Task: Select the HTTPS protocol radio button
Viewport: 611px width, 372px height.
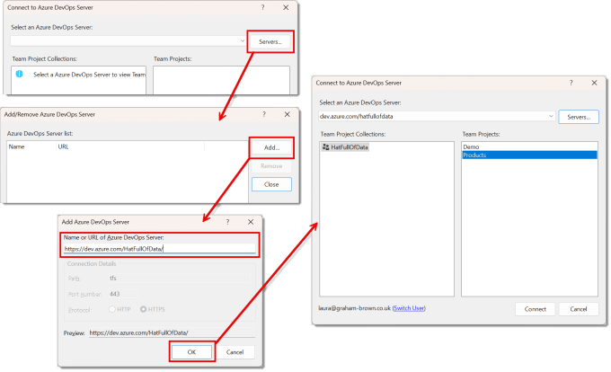Action: pyautogui.click(x=144, y=309)
